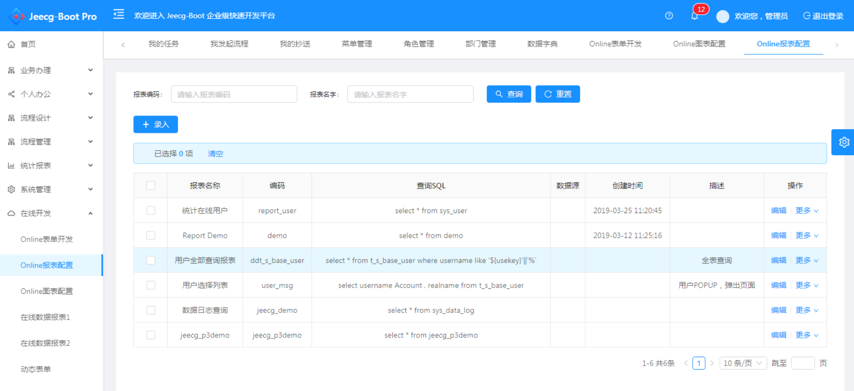This screenshot has width=854, height=391.
Task: Open 更多 dropdown for 用户选择列表 row
Action: click(807, 285)
